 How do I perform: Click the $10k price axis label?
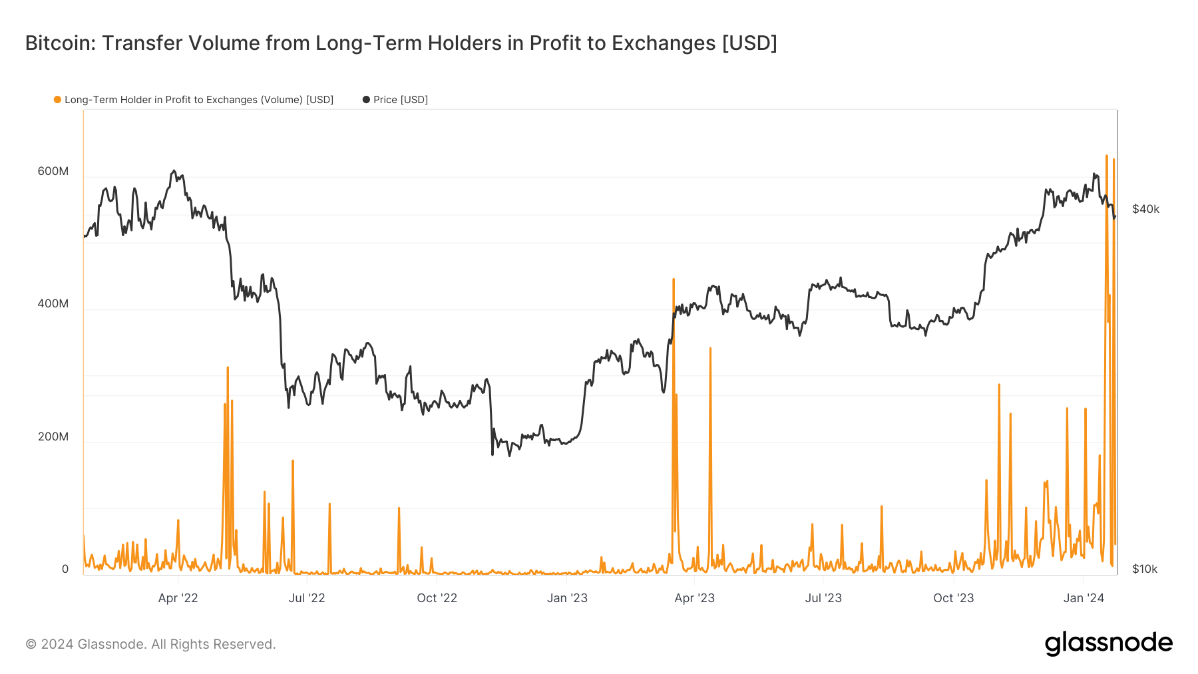click(1145, 569)
